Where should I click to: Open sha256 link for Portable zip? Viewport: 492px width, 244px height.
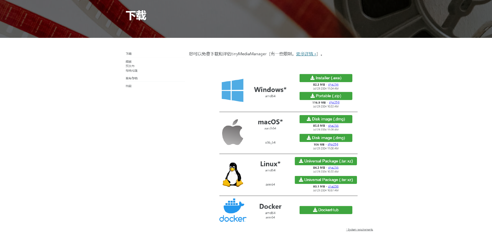(x=334, y=103)
